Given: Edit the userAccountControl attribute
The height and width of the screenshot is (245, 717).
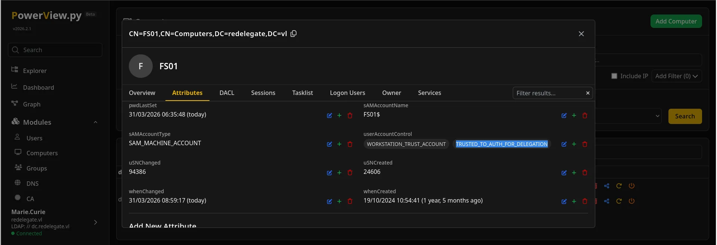Looking at the screenshot, I should click(x=564, y=144).
